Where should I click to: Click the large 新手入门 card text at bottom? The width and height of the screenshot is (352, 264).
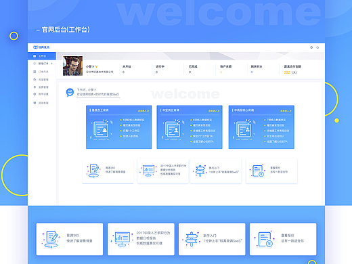tap(223, 238)
